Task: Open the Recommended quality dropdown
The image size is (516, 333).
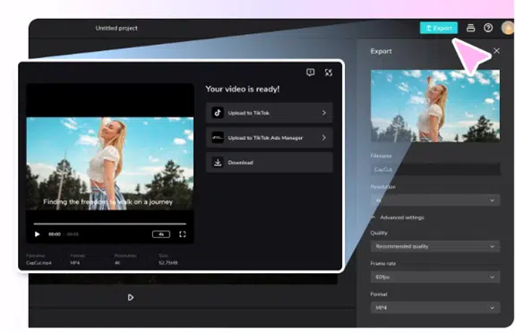Action: [x=435, y=246]
